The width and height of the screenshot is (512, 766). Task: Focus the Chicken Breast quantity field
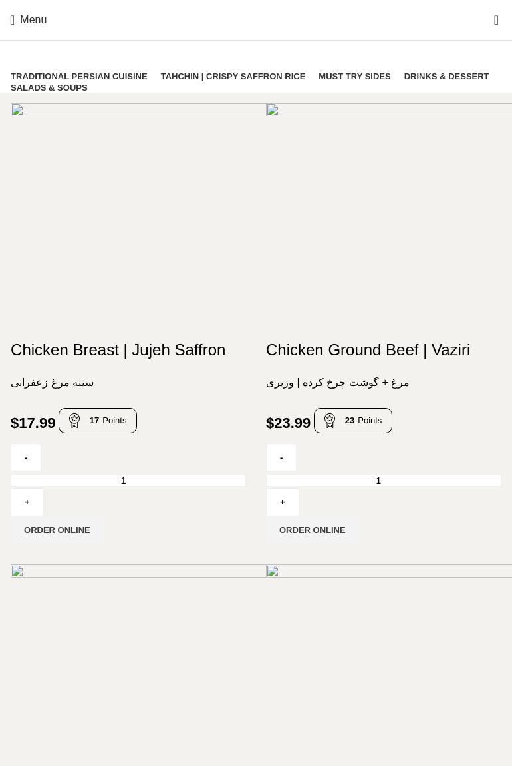click(128, 480)
